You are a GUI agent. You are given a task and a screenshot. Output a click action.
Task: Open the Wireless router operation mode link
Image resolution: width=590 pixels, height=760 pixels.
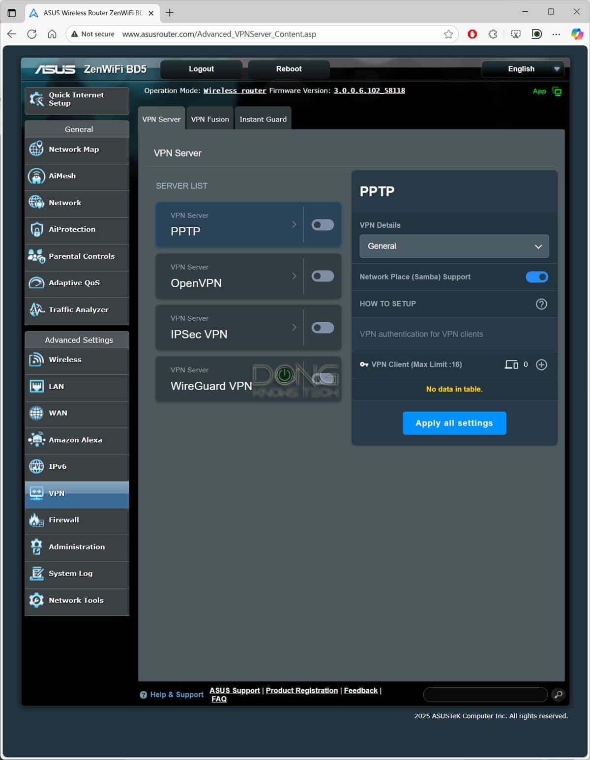pos(235,91)
